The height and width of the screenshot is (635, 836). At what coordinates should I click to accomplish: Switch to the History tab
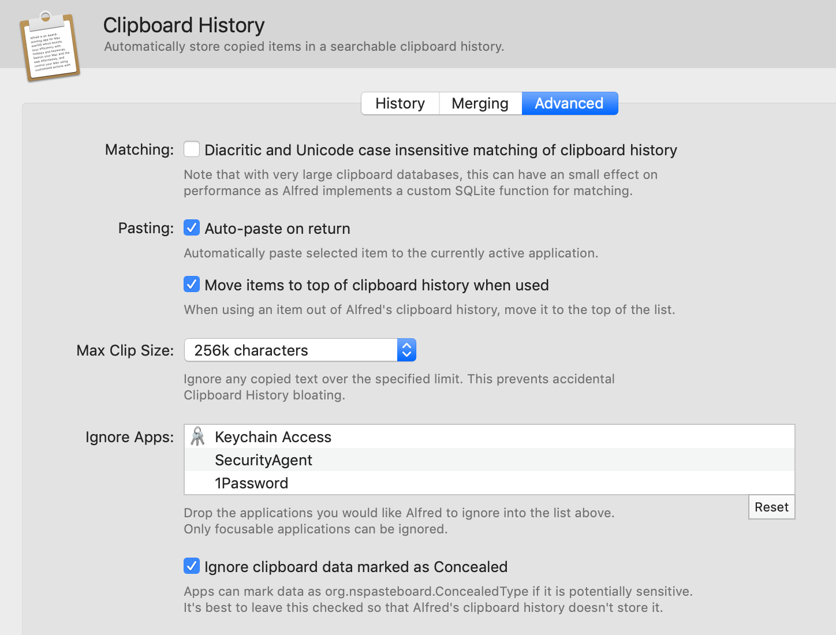tap(400, 103)
